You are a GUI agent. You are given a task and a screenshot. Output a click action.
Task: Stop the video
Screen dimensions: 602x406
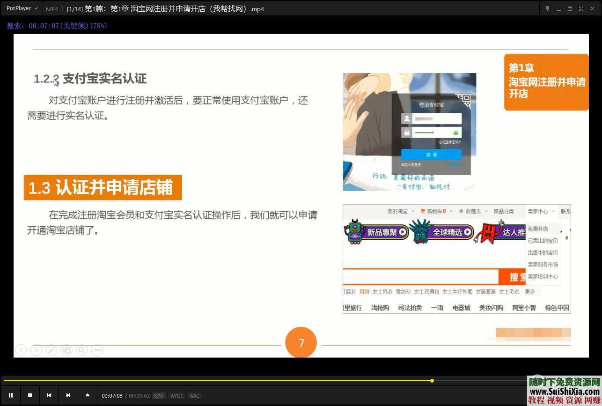(x=29, y=395)
